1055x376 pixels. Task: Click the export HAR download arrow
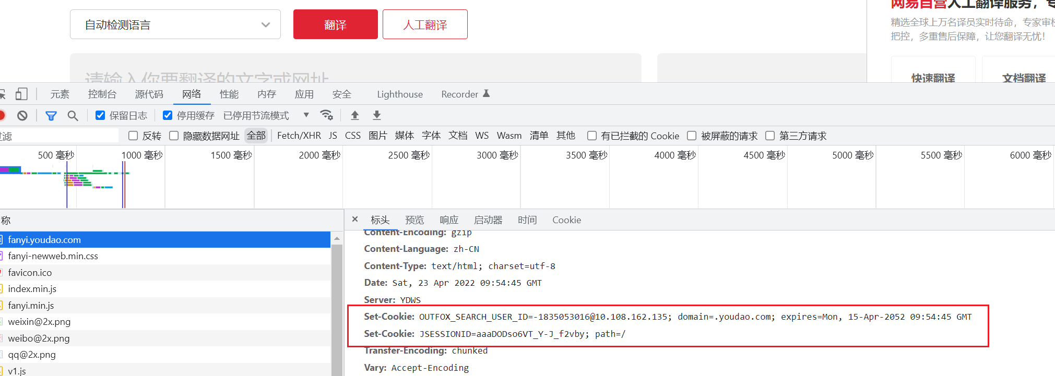click(x=377, y=115)
